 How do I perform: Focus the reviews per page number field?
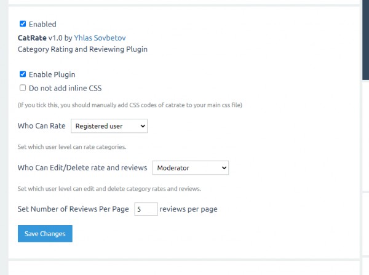[146, 209]
